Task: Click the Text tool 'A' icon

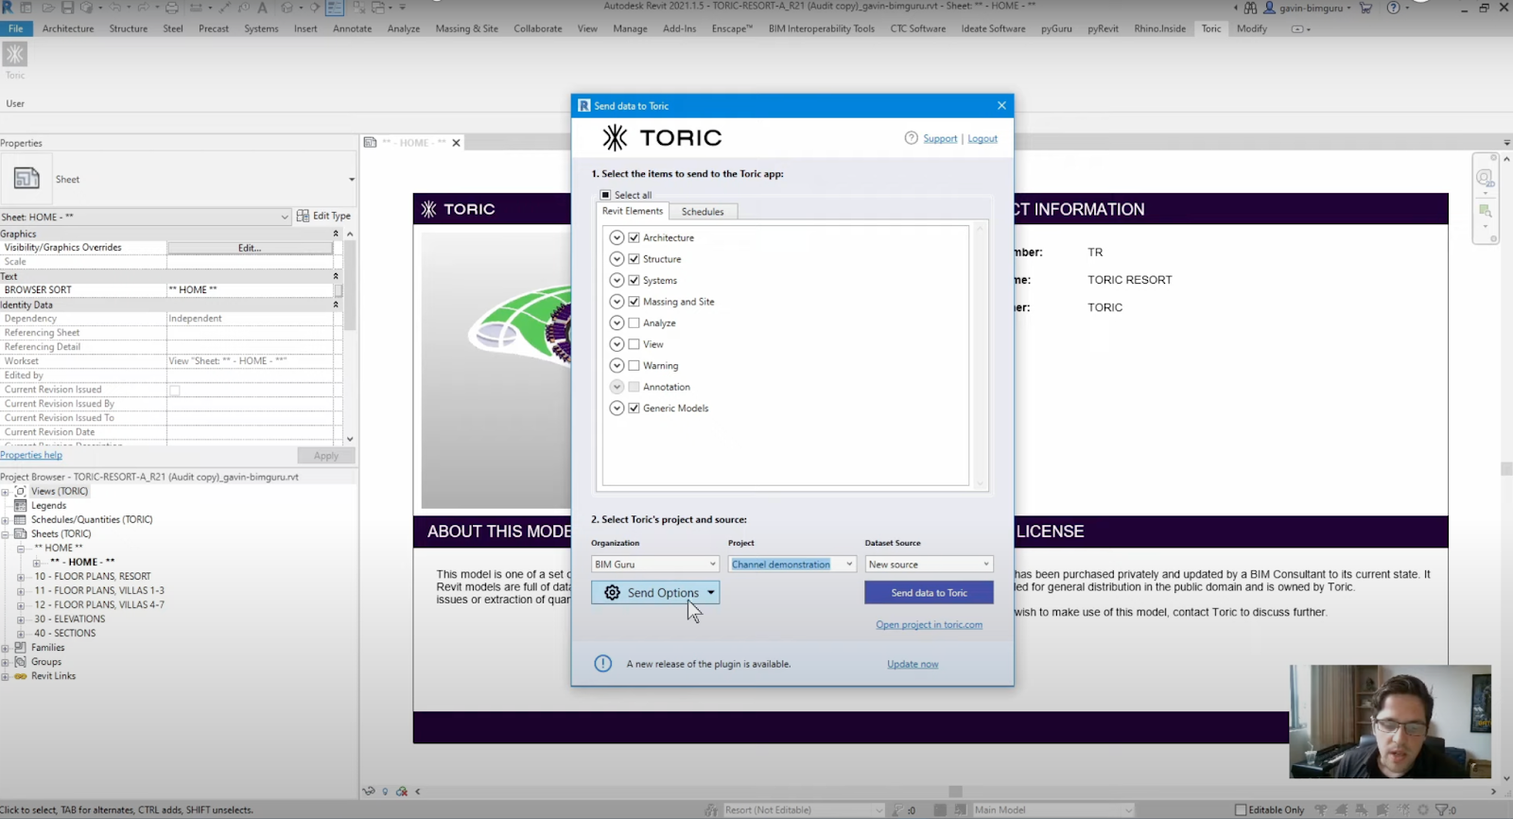Action: pos(262,8)
